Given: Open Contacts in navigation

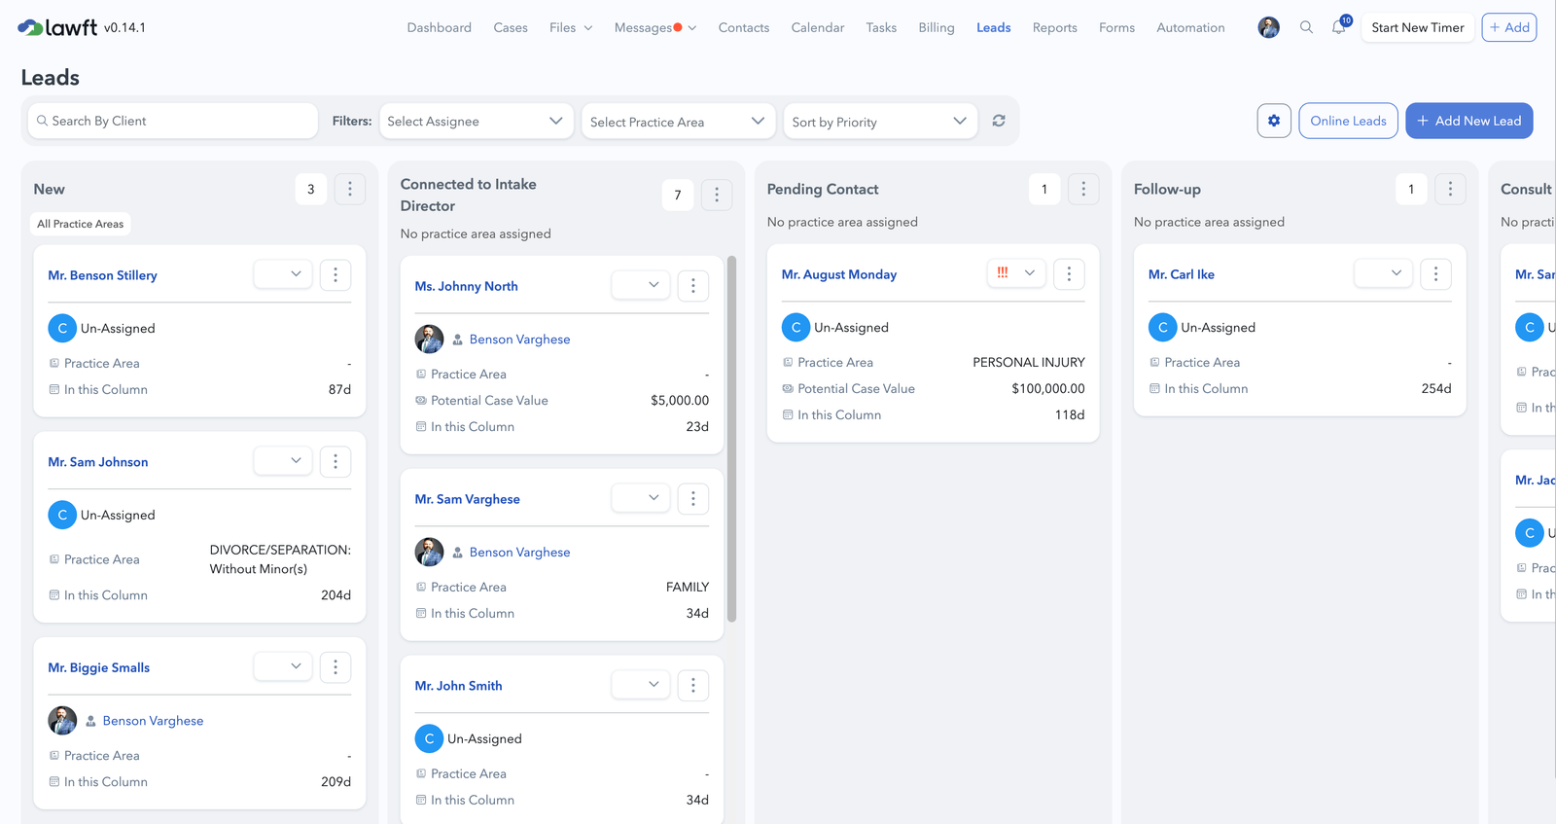Looking at the screenshot, I should point(744,27).
